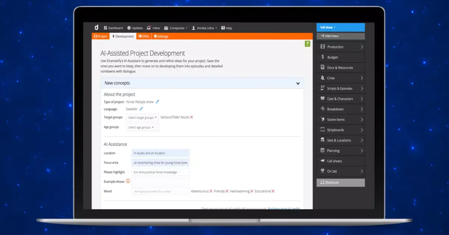Edit Language Swedish with the pencil icon
Screen dimensions: 449x235
pyautogui.click(x=141, y=109)
